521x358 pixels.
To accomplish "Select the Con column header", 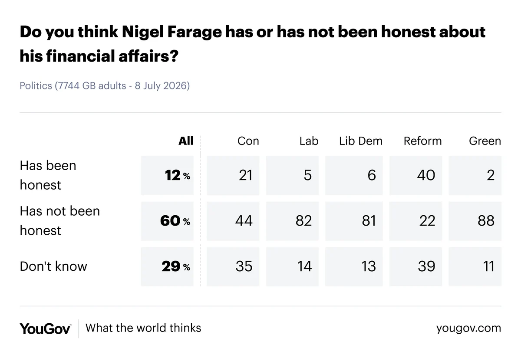I will 248,141.
